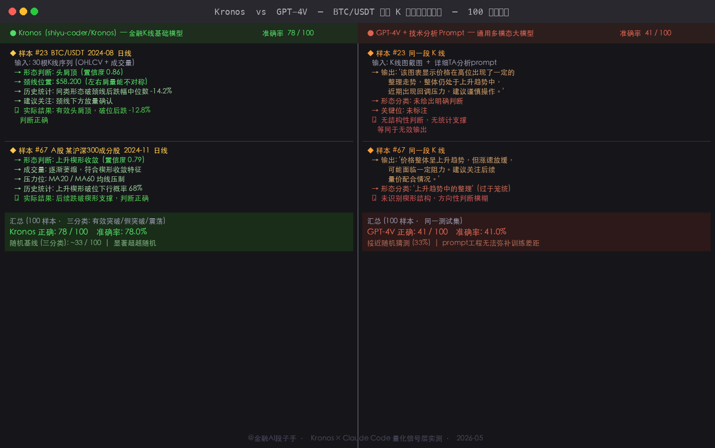
Task: Click the '压力位: MA20 / MA60 均线压制' line
Action: [x=70, y=179]
